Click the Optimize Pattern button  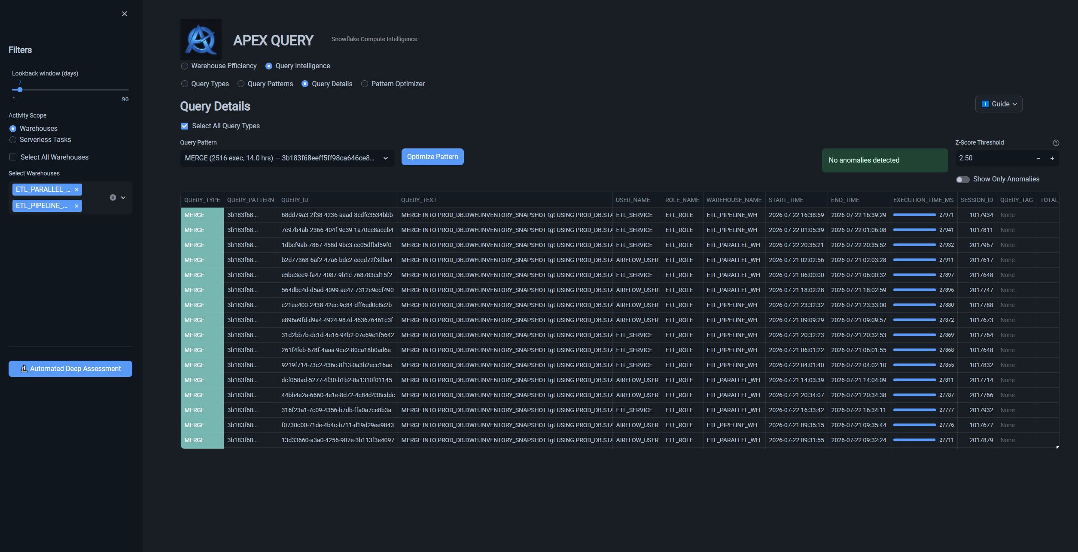pyautogui.click(x=432, y=157)
